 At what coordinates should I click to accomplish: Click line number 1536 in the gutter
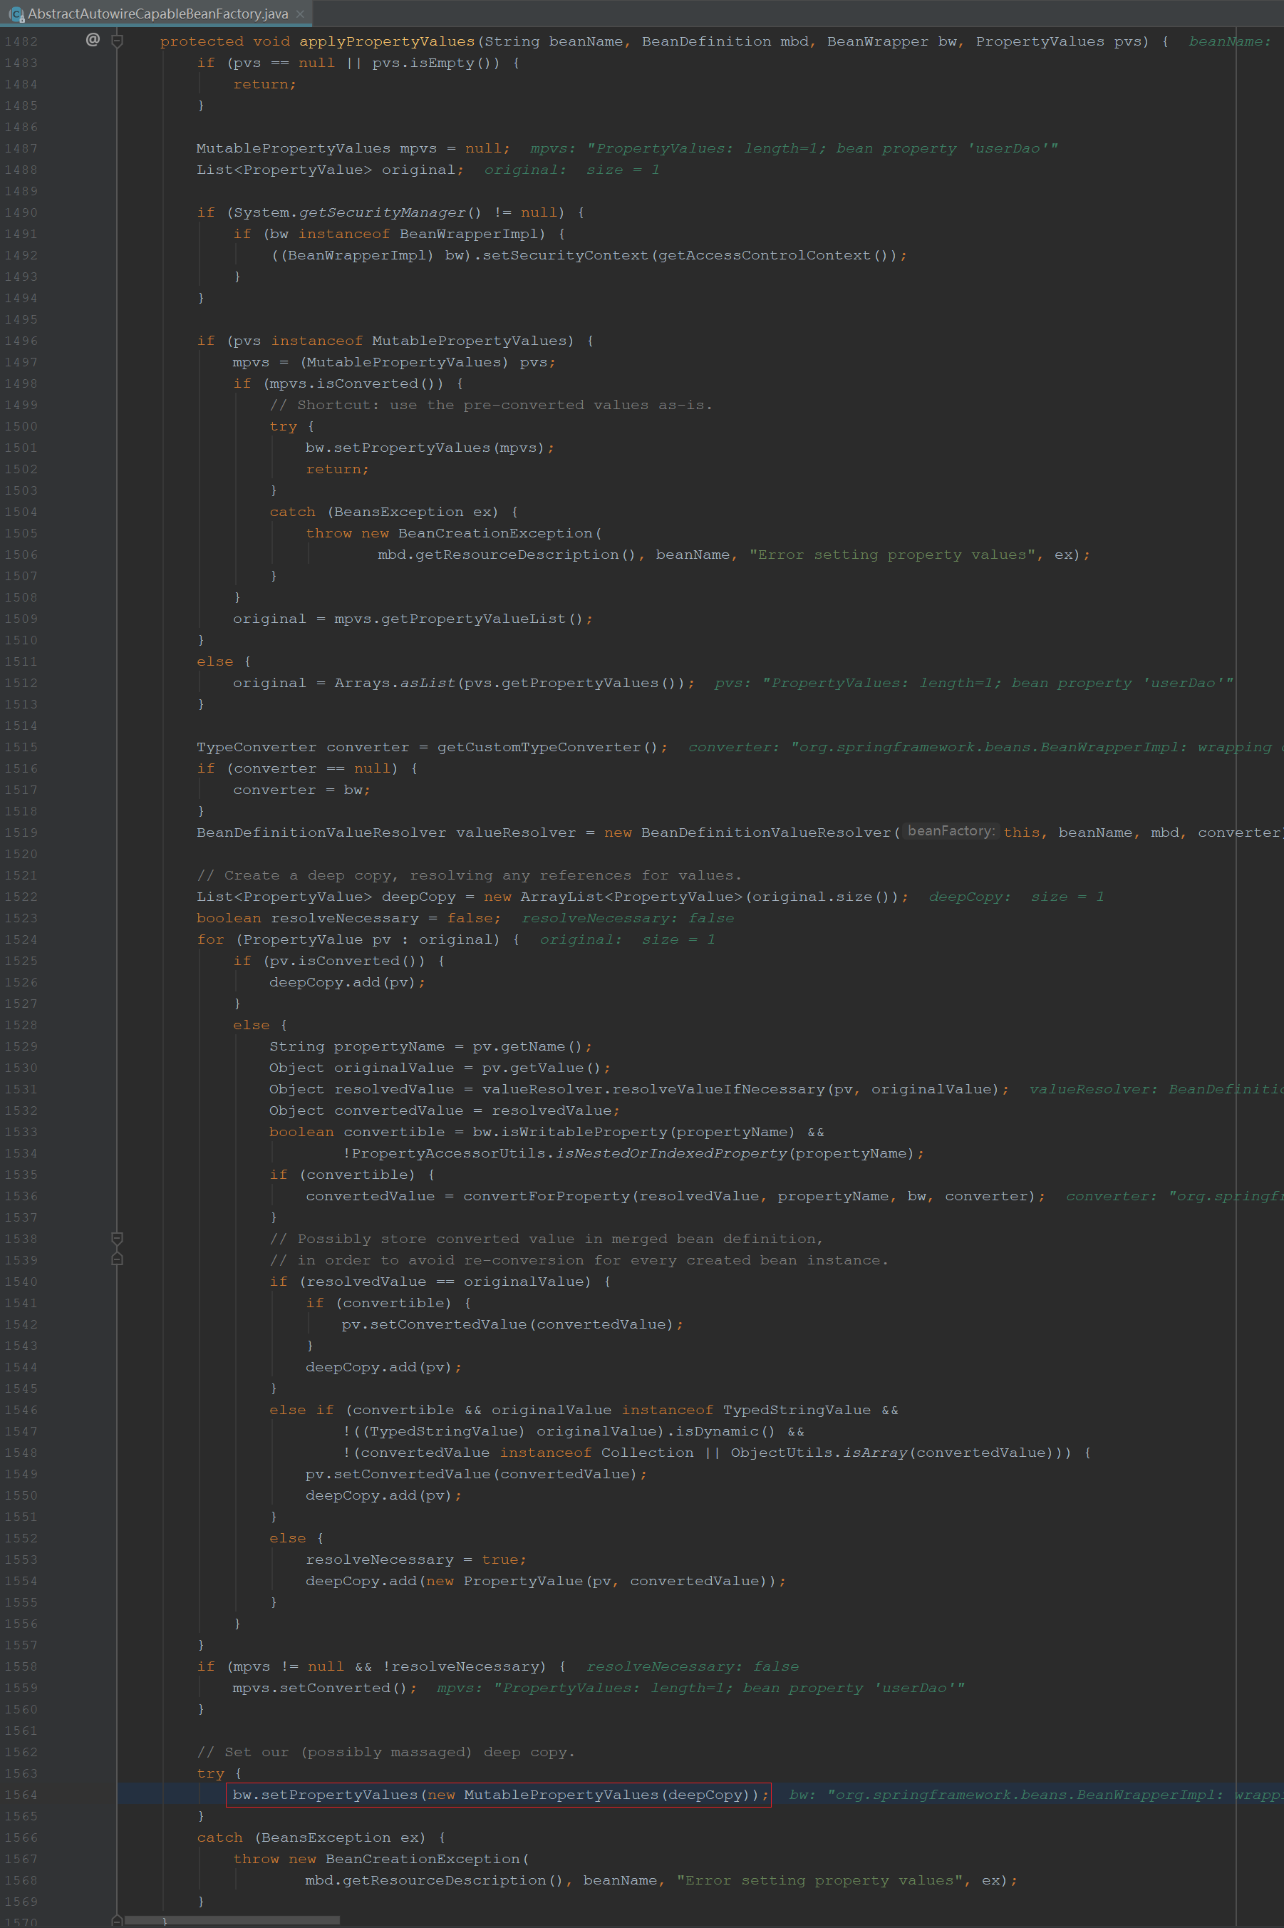tap(21, 1196)
